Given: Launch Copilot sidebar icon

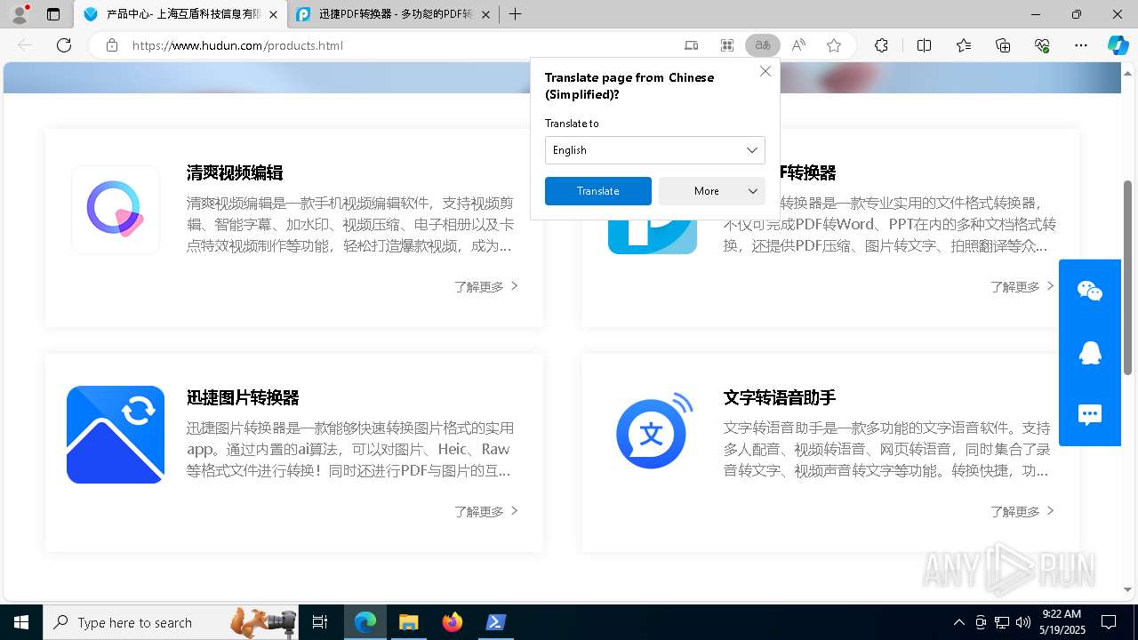Looking at the screenshot, I should tap(1118, 45).
